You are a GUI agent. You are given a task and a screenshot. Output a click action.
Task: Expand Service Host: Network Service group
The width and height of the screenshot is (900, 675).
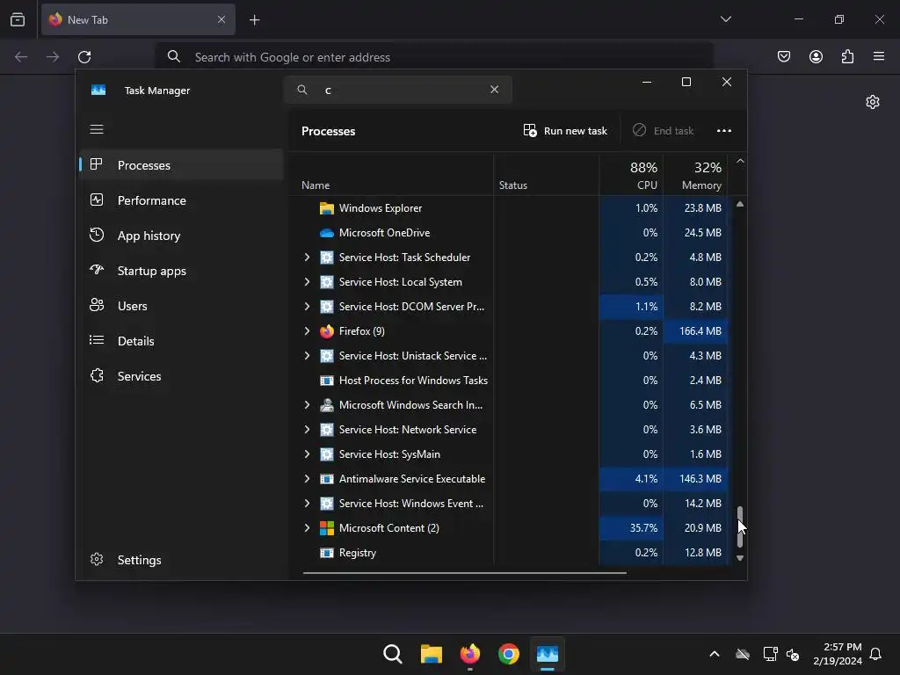pyautogui.click(x=307, y=429)
